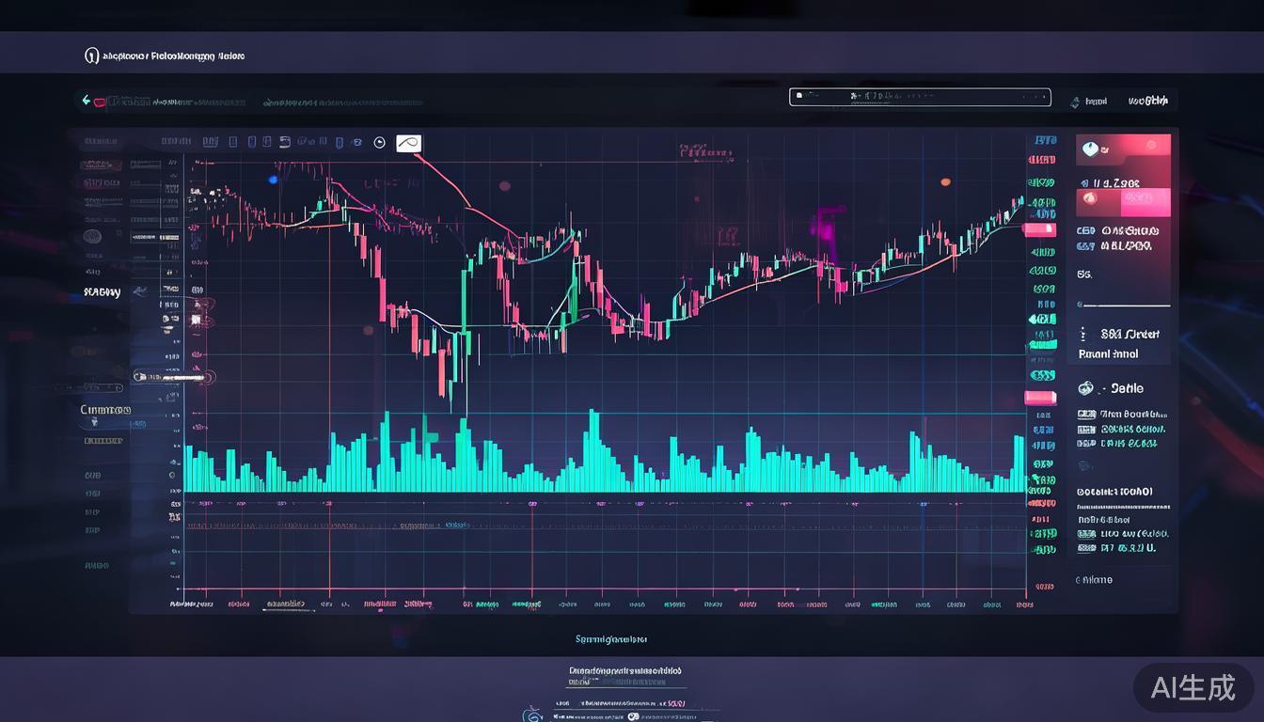The width and height of the screenshot is (1264, 722).
Task: Select the white curve drawing tool
Action: pyautogui.click(x=408, y=143)
